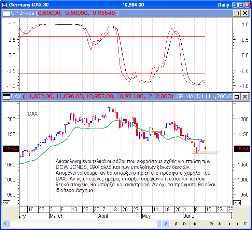Image resolution: width=252 pixels, height=230 pixels.
Task: Click the scrollbar right arrow button
Action: click(x=166, y=224)
